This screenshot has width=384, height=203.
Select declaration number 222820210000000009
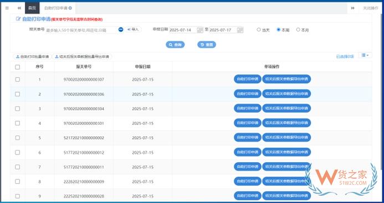(x=84, y=182)
